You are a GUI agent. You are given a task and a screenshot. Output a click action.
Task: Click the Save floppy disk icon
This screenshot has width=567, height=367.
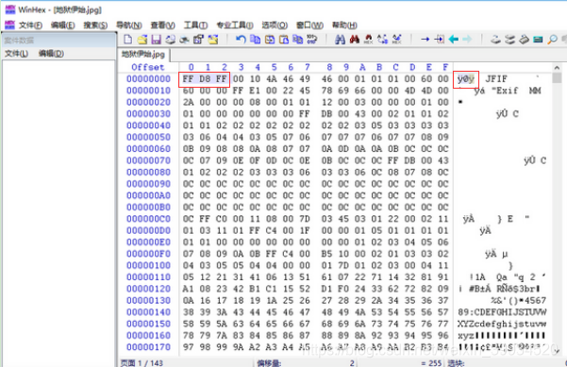click(157, 39)
